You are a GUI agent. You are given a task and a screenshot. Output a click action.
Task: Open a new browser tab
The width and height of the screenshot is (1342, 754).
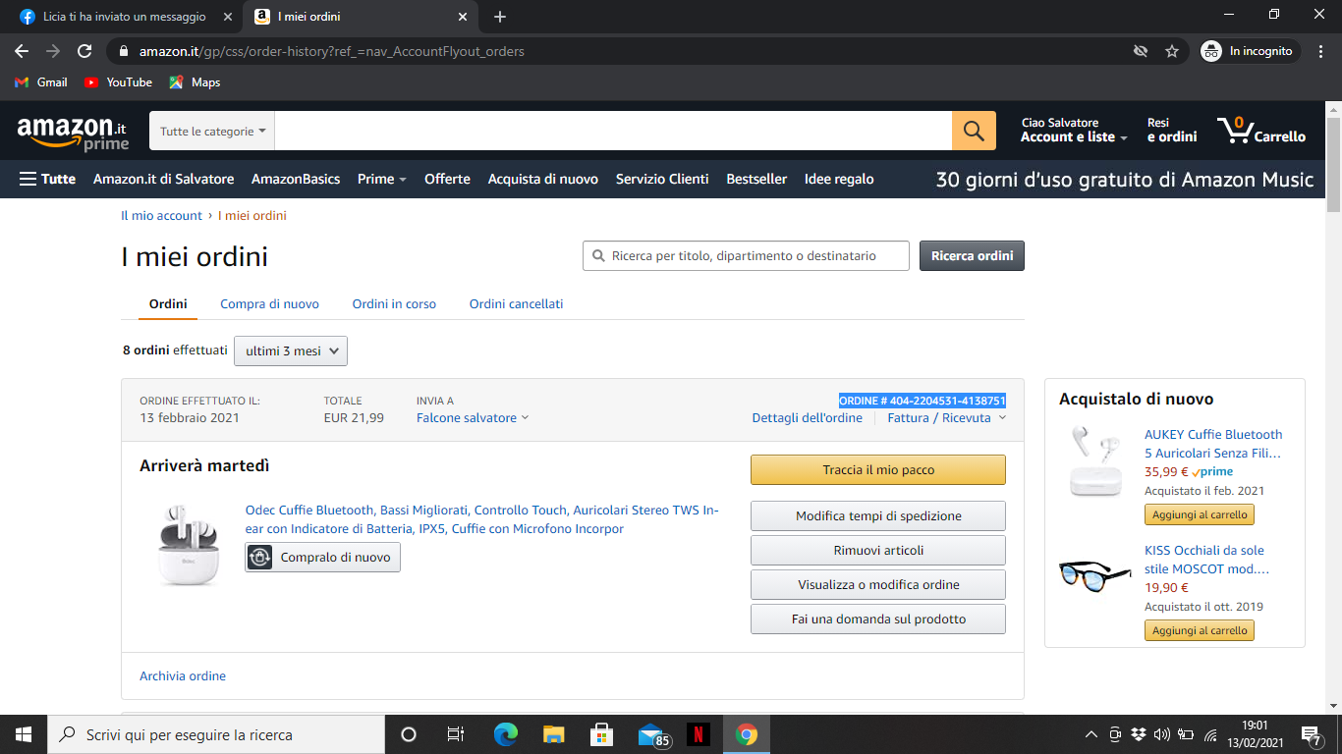(500, 17)
